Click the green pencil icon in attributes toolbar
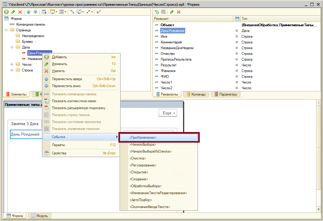 pyautogui.click(x=172, y=12)
